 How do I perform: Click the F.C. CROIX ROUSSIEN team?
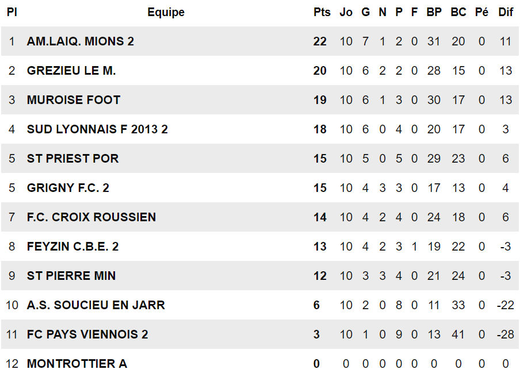pos(91,217)
